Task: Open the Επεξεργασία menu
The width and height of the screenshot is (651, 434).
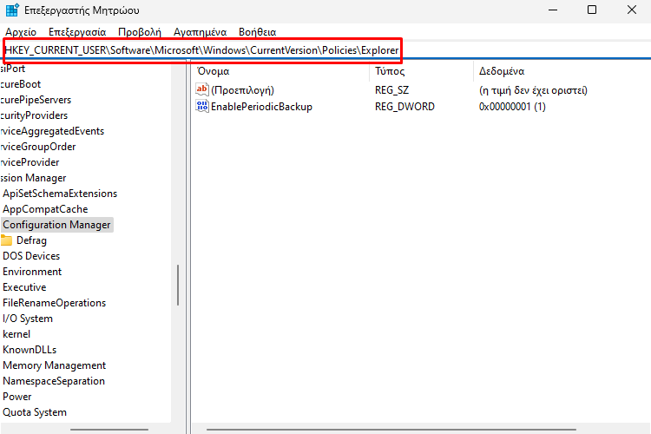Action: (x=77, y=32)
